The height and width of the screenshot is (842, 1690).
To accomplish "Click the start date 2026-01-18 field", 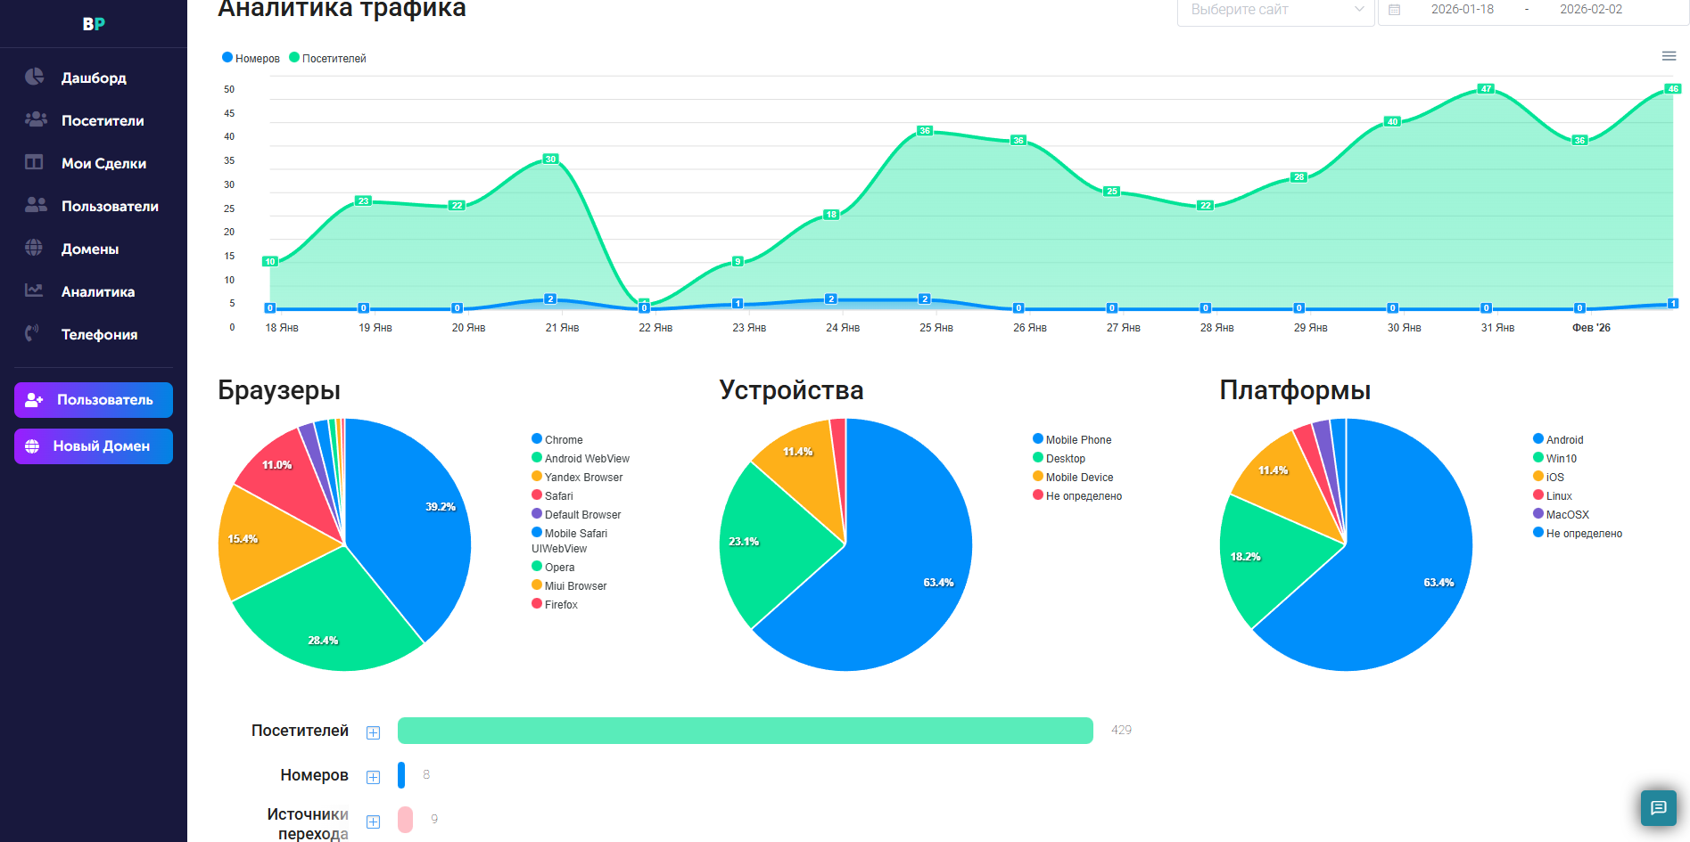I will point(1463,10).
